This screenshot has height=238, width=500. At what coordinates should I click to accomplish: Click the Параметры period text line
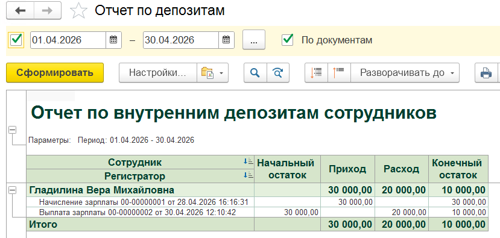pos(112,140)
